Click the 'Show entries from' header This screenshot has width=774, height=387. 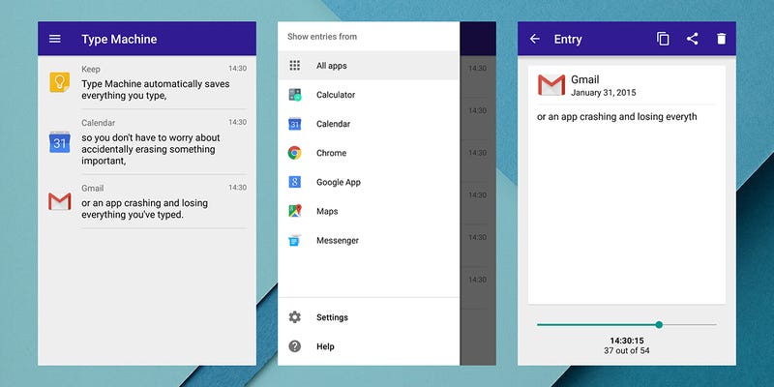(x=322, y=37)
